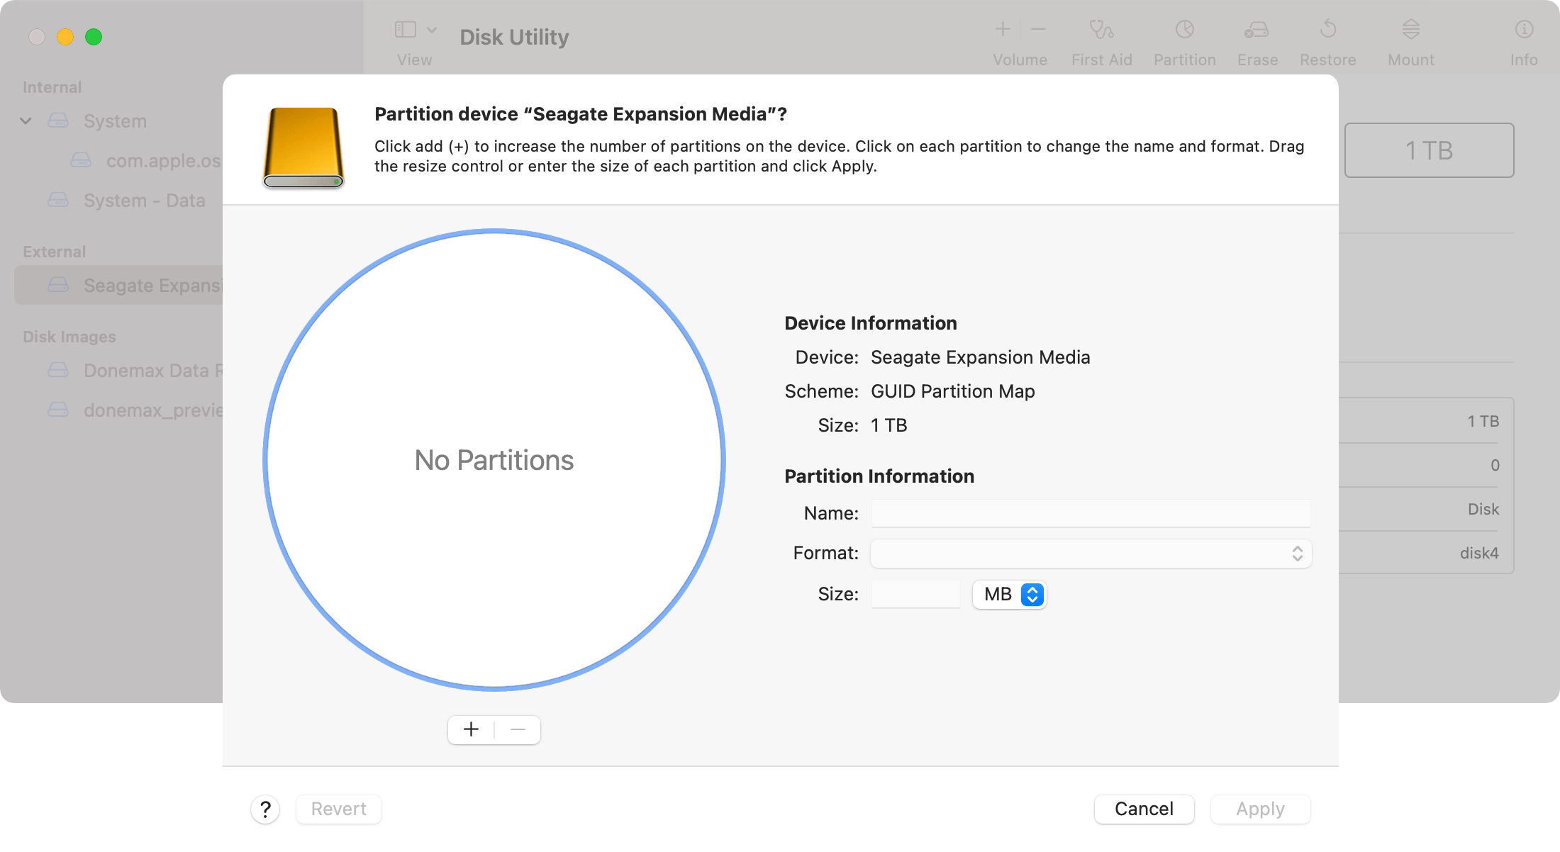Open the Partition tool in the toolbar
The height and width of the screenshot is (852, 1560).
click(x=1183, y=39)
